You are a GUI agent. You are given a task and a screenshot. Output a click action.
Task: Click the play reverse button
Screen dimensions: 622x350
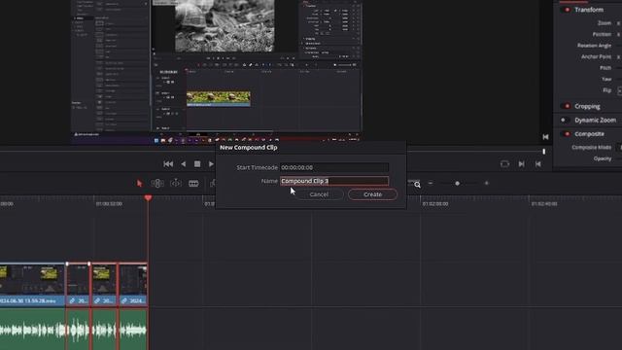(184, 164)
